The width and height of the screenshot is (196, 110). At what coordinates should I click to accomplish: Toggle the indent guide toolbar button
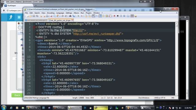coord(100,16)
